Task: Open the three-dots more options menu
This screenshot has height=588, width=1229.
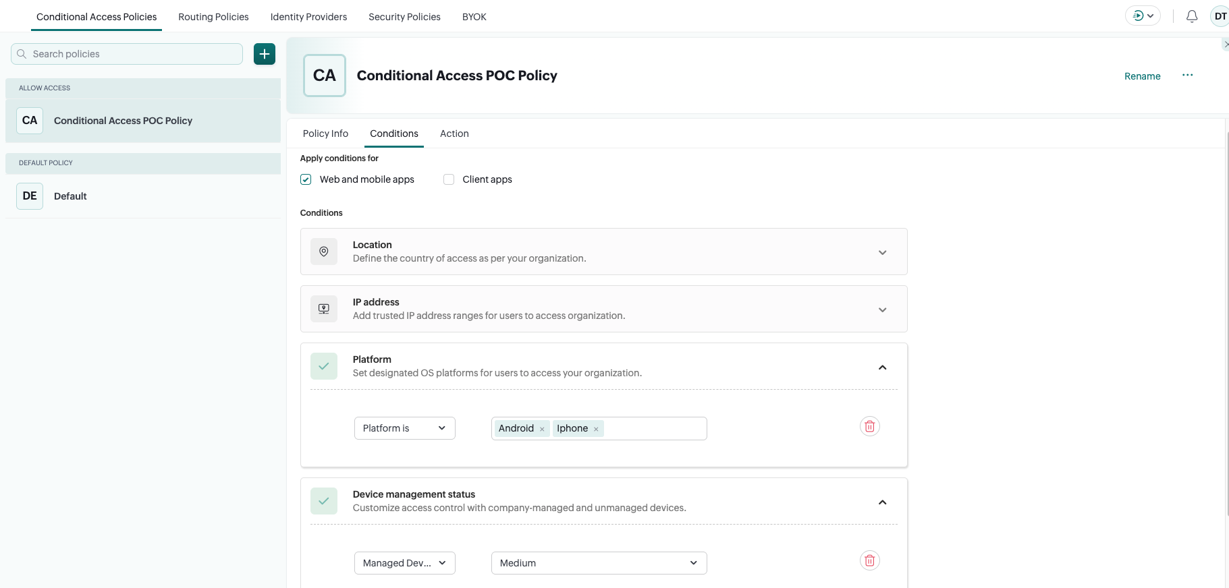Action: coord(1187,76)
